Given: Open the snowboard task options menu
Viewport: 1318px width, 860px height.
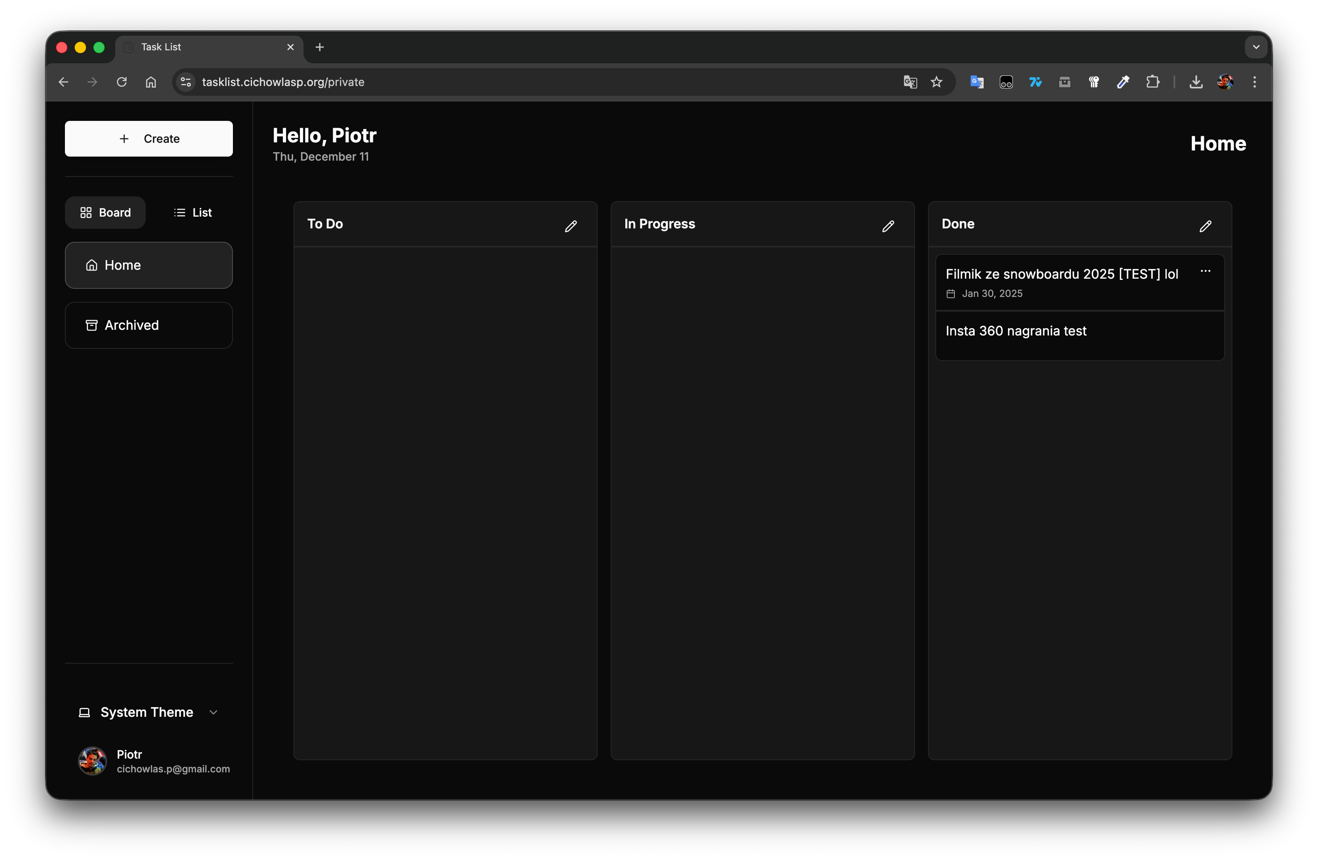Looking at the screenshot, I should (x=1206, y=271).
